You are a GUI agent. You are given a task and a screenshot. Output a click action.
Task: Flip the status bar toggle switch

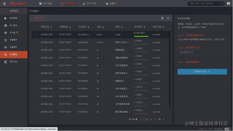coord(227,129)
